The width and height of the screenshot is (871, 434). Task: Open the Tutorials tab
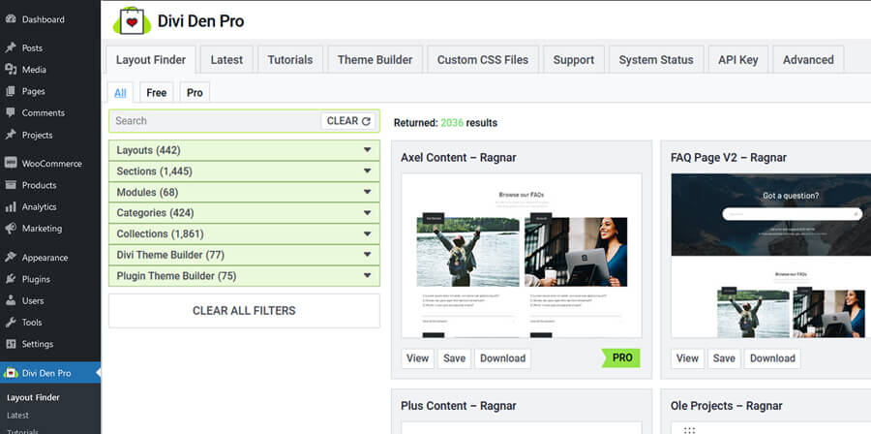[290, 60]
